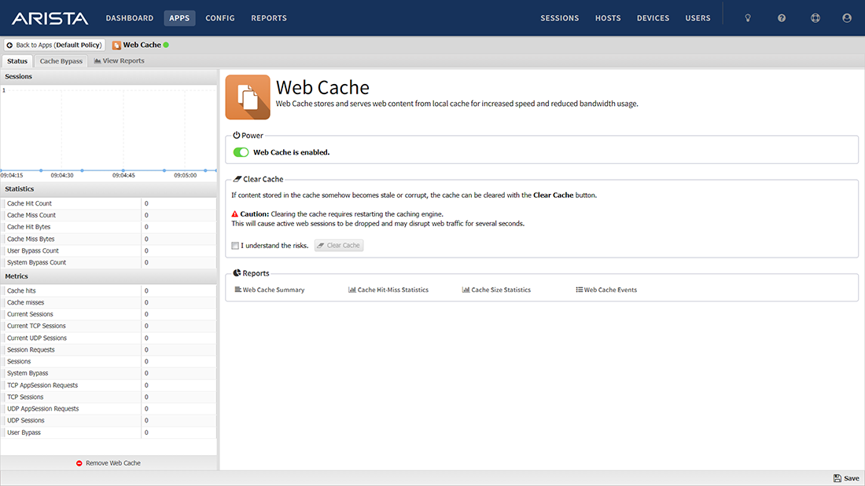Click the Save button

[846, 478]
